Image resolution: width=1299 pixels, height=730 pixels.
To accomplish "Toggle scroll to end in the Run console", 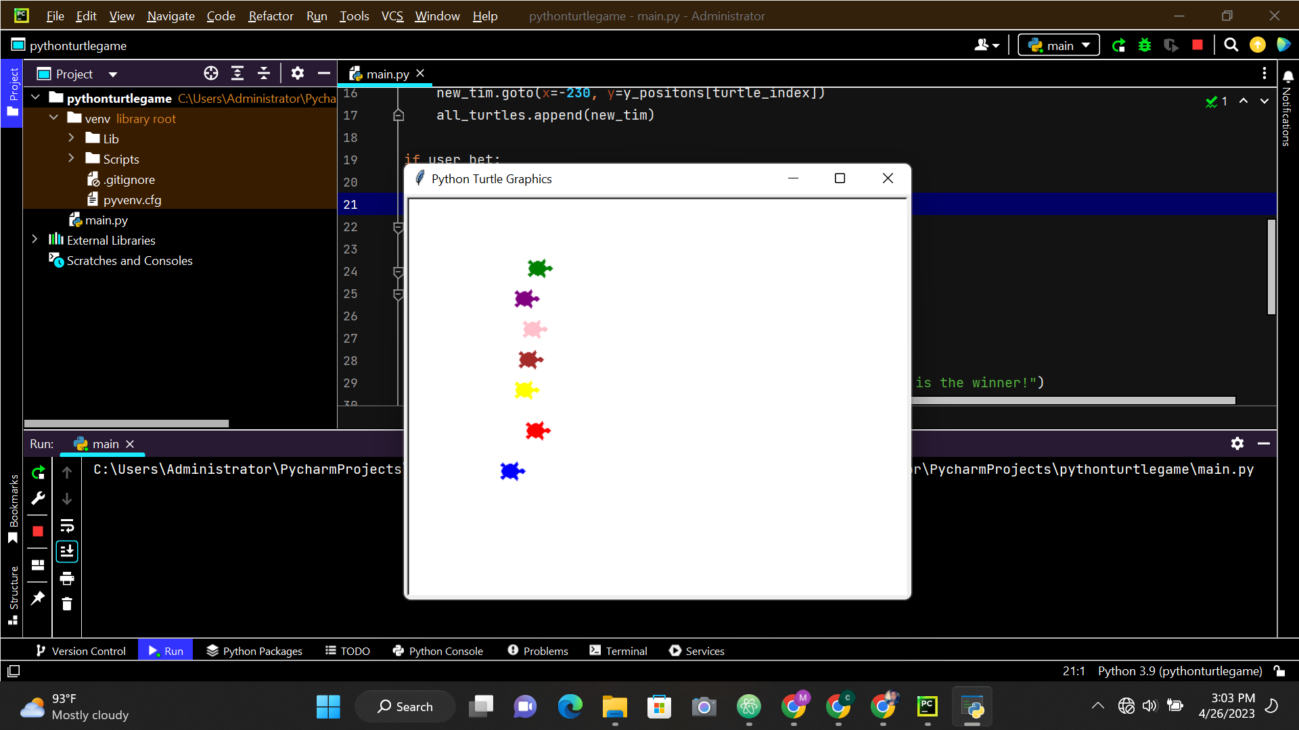I will [66, 552].
